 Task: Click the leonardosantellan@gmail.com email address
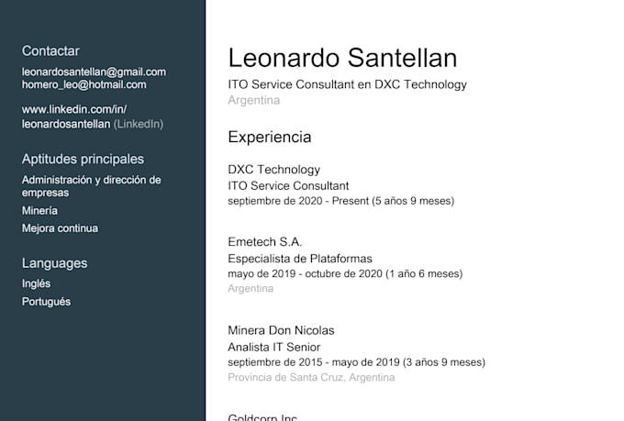pyautogui.click(x=94, y=72)
